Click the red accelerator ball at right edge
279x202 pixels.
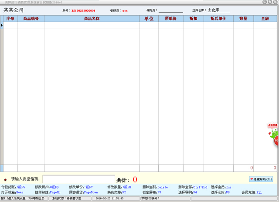tap(276, 141)
